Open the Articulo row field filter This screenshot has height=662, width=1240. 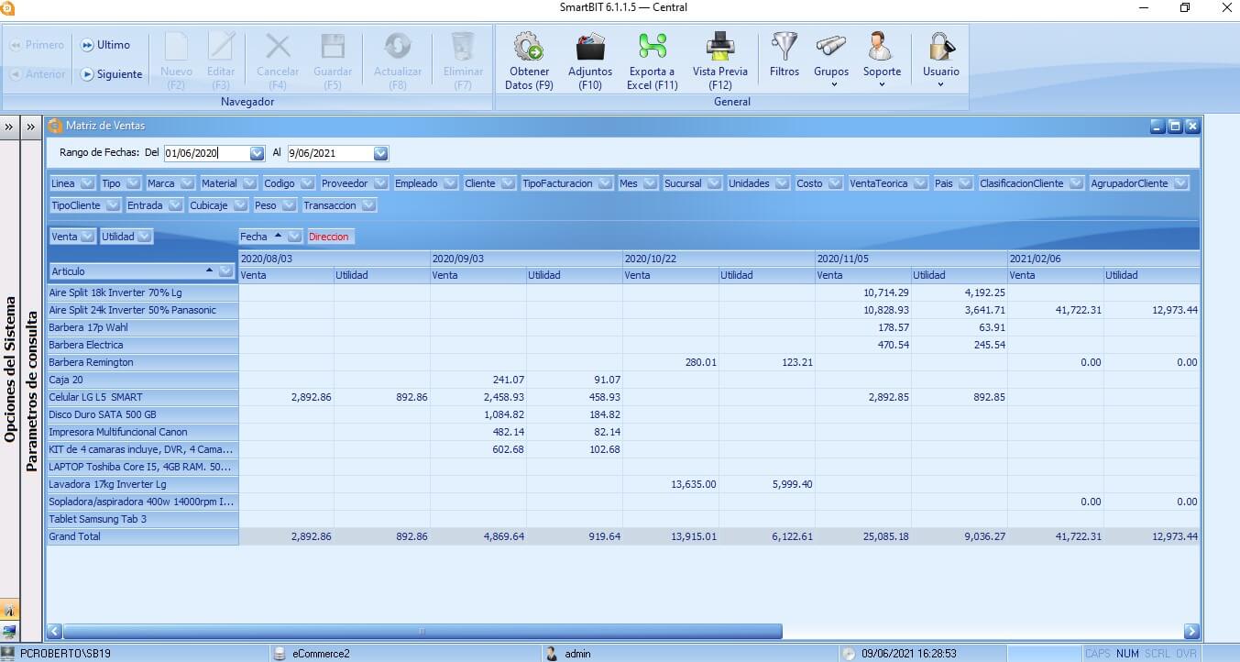tap(225, 271)
